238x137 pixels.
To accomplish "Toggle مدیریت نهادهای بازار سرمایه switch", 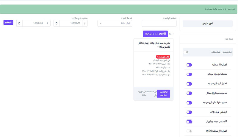I will (x=189, y=103).
